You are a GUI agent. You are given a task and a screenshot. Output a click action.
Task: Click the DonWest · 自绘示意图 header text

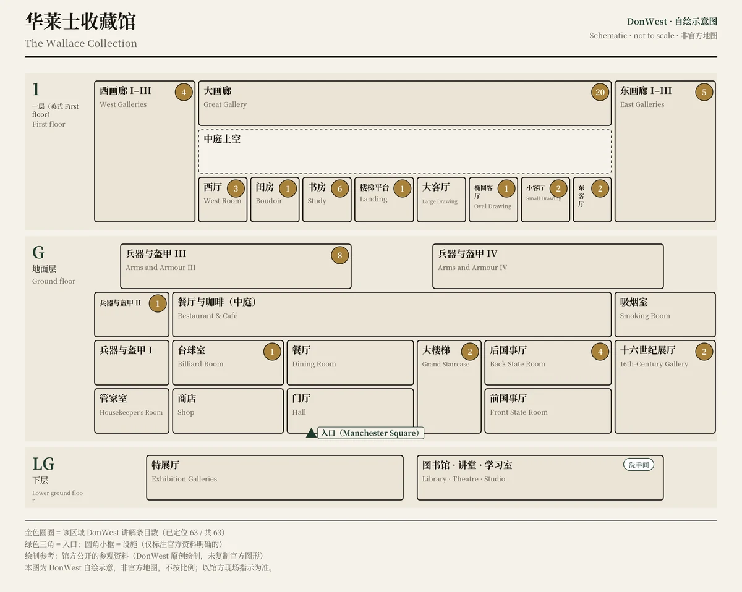tap(672, 22)
